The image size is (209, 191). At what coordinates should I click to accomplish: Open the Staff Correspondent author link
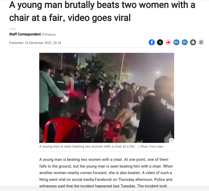25,34
